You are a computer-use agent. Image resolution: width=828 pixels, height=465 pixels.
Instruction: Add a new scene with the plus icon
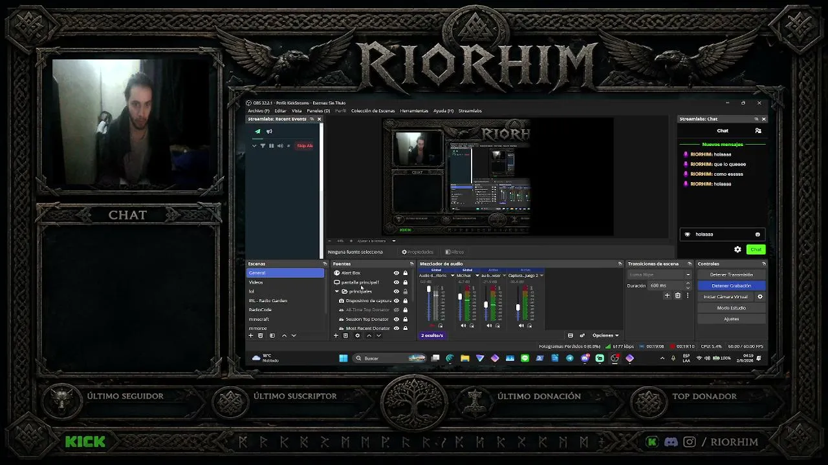[251, 336]
